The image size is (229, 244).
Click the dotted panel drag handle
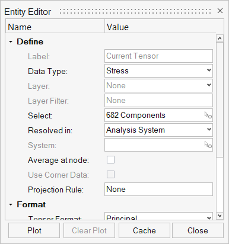pos(135,11)
